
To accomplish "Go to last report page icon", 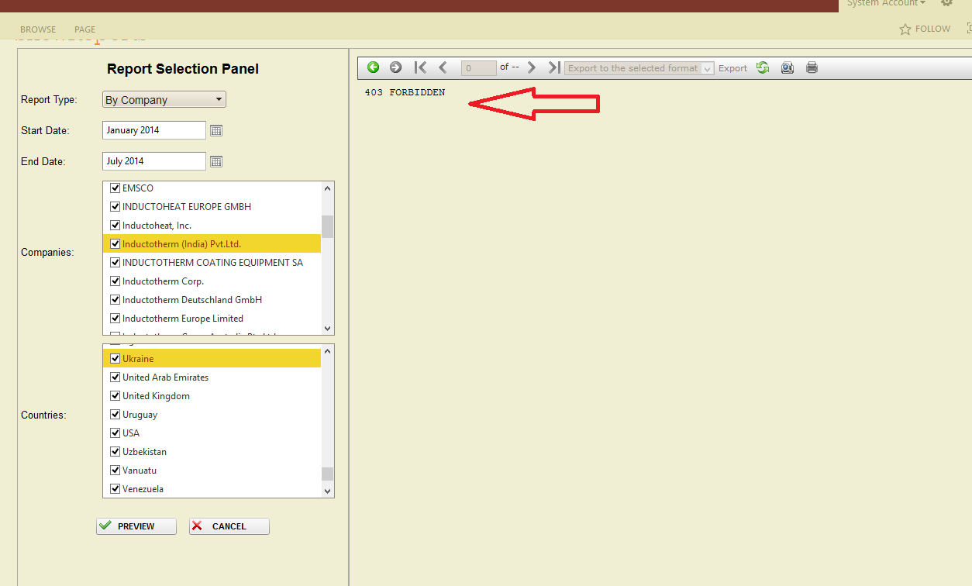I will point(554,67).
